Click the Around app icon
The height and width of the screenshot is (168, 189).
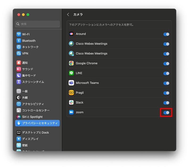pos(71,34)
